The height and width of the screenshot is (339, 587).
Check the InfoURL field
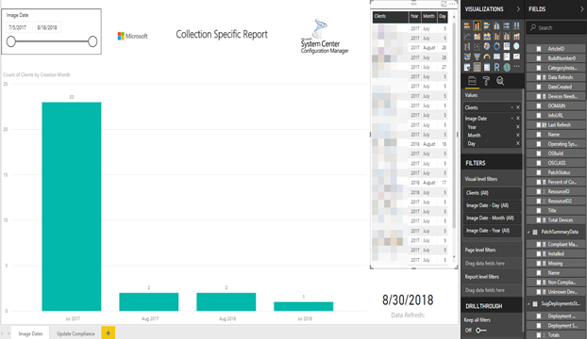539,116
